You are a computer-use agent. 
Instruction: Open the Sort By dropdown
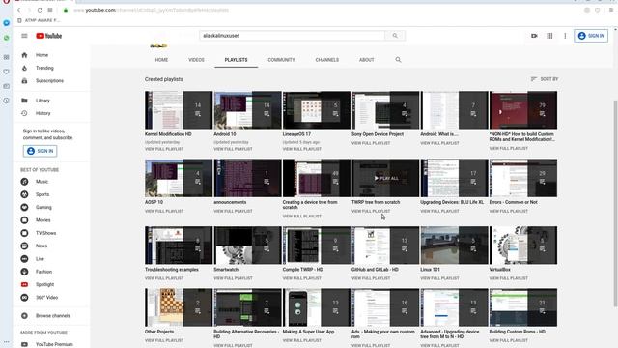[545, 79]
